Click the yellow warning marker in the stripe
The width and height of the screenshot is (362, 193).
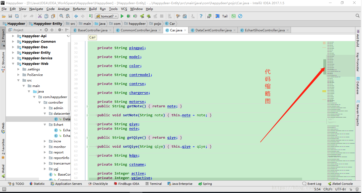click(324, 91)
